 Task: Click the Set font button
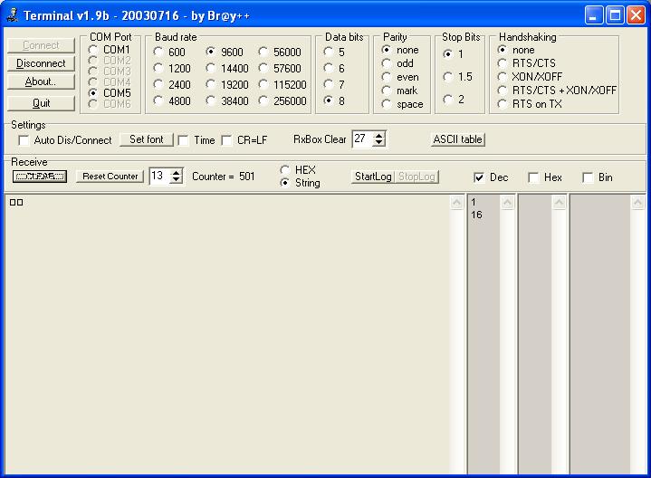146,139
